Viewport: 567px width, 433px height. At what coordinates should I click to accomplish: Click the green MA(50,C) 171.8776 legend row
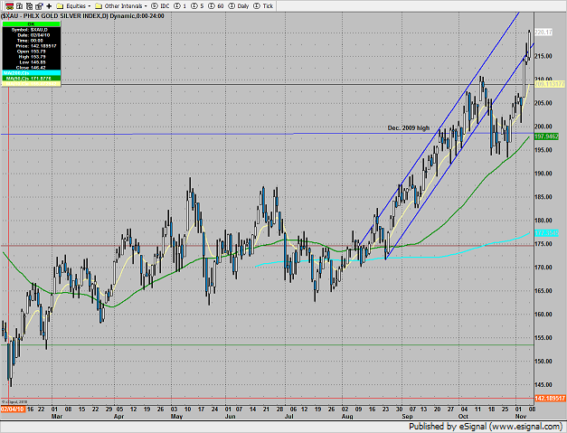(x=31, y=78)
